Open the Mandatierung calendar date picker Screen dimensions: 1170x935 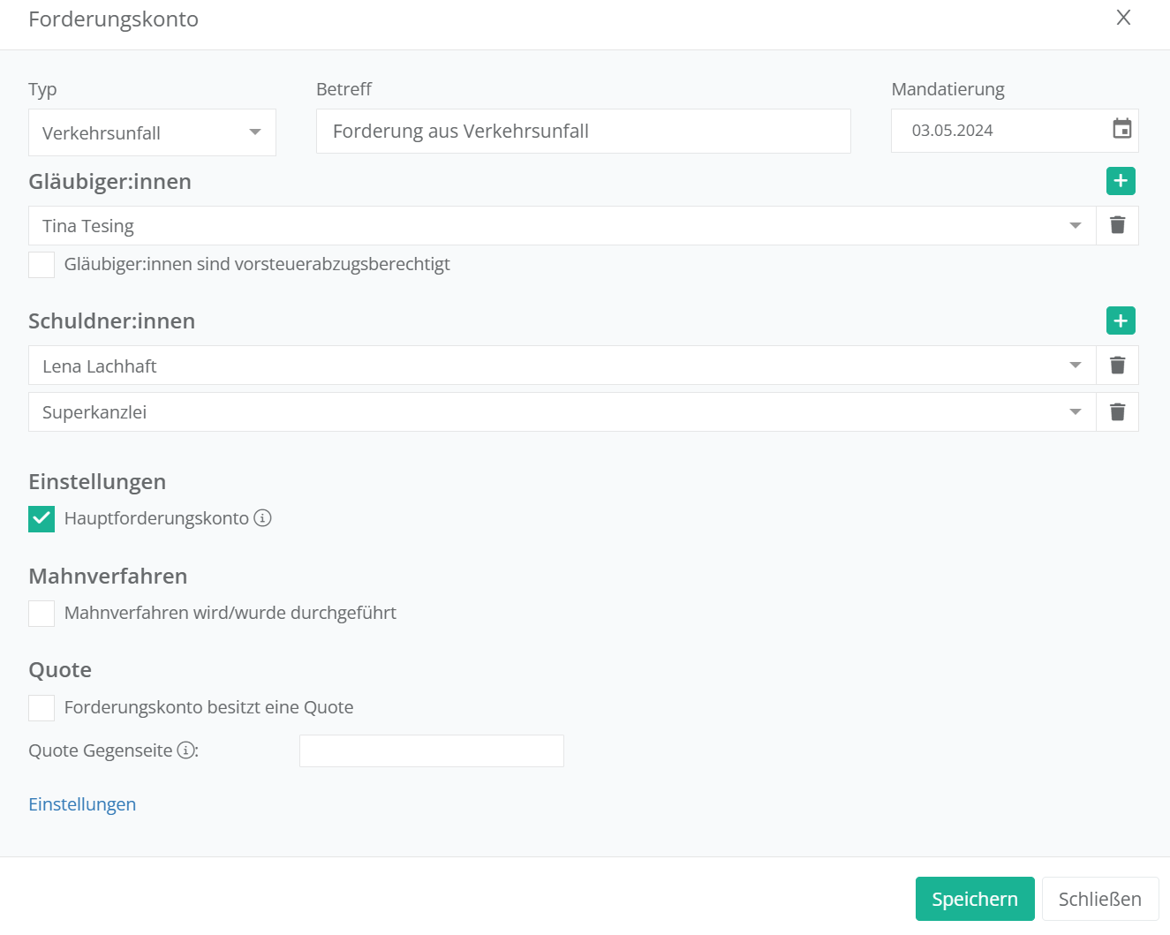1121,130
